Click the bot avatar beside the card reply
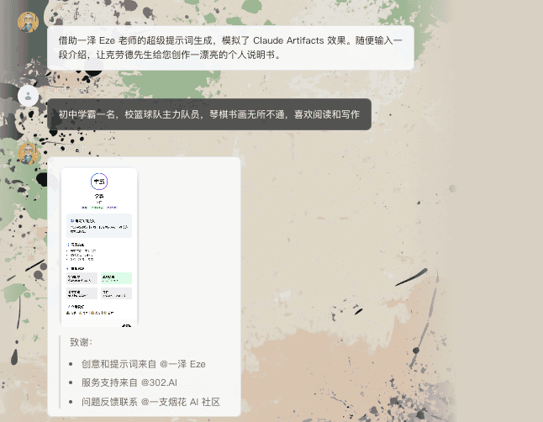This screenshot has width=543, height=422. click(x=28, y=153)
